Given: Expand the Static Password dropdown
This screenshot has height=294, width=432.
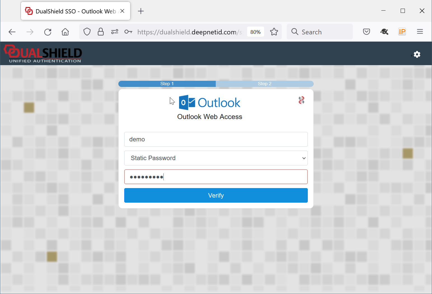Looking at the screenshot, I should (216, 158).
